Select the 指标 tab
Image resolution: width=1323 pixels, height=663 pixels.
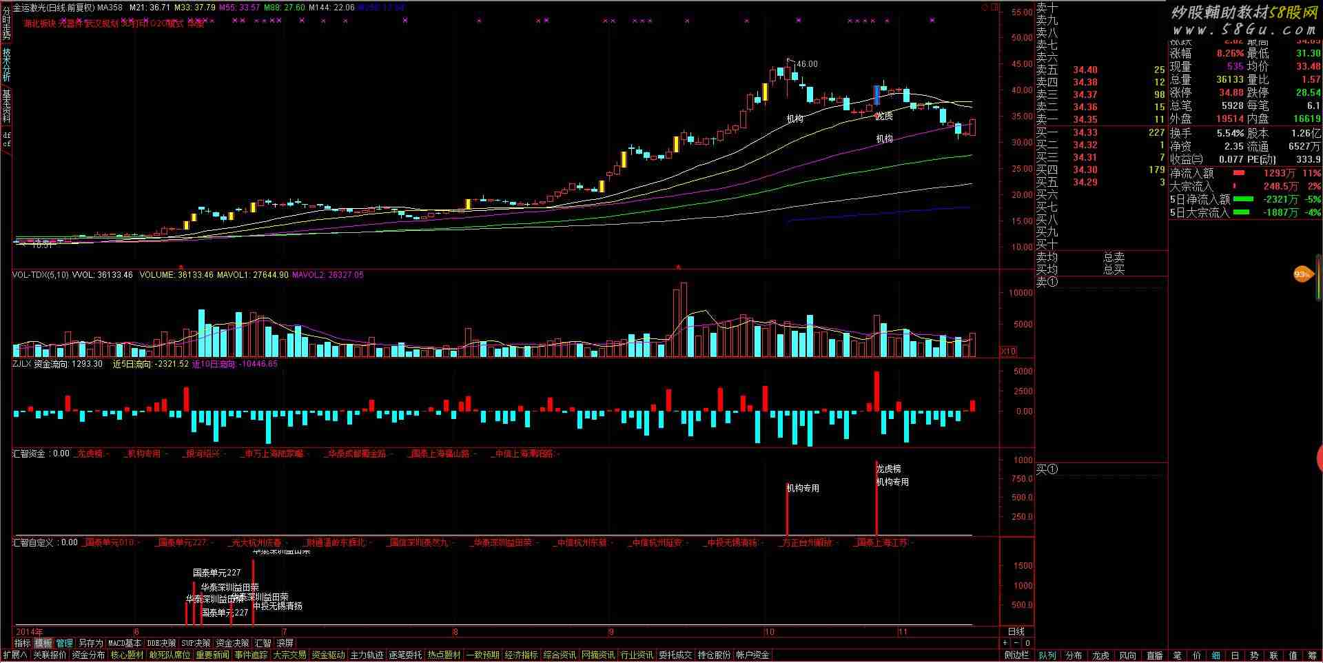click(x=23, y=643)
